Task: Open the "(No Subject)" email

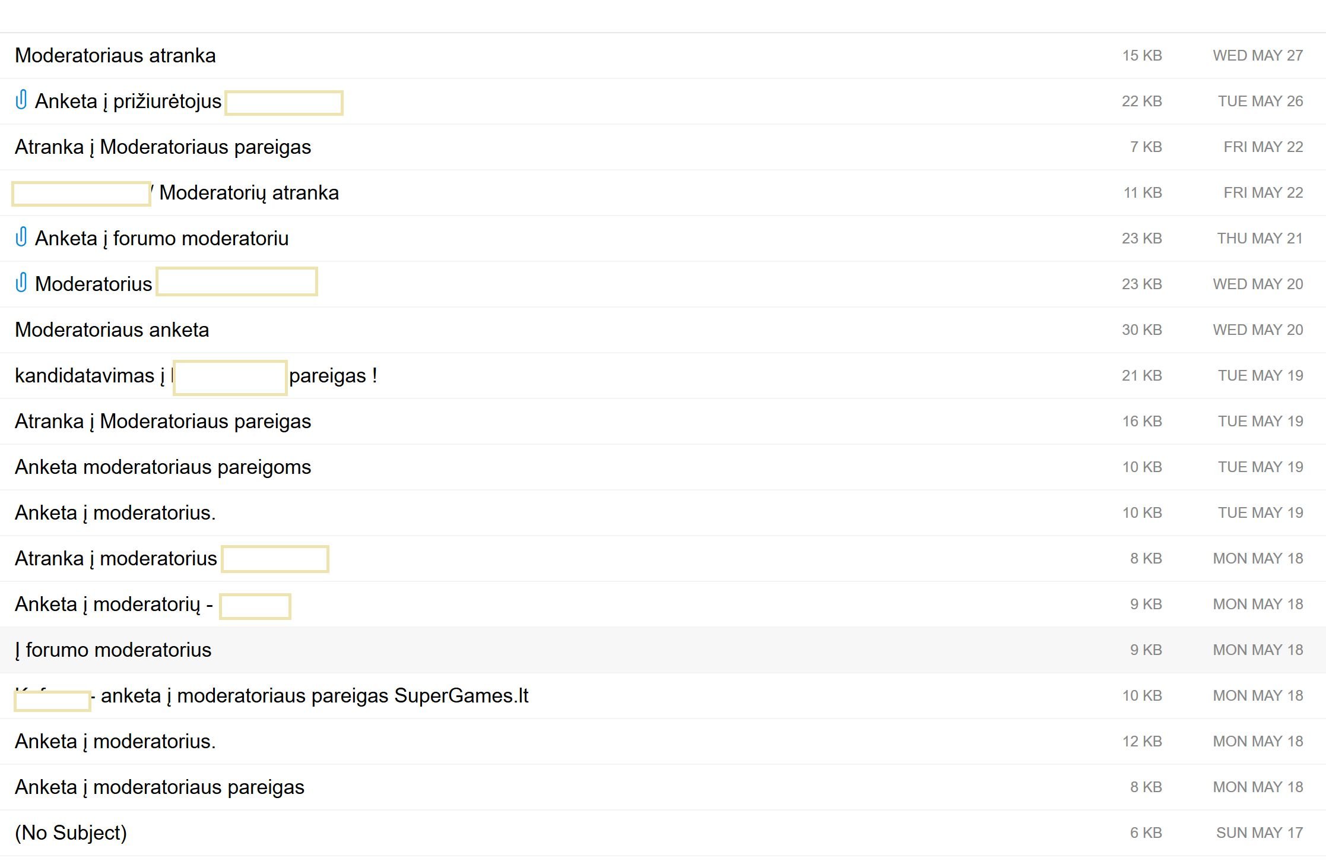Action: 71,833
